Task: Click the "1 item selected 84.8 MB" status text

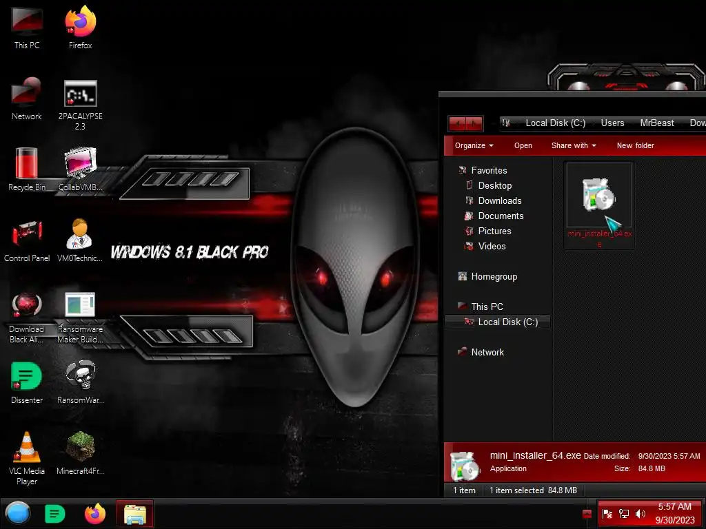Action: (533, 490)
